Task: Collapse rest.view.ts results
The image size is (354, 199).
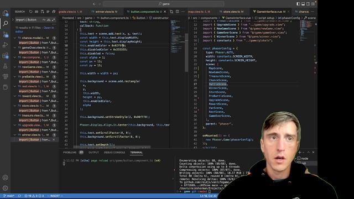Action: [x=15, y=86]
